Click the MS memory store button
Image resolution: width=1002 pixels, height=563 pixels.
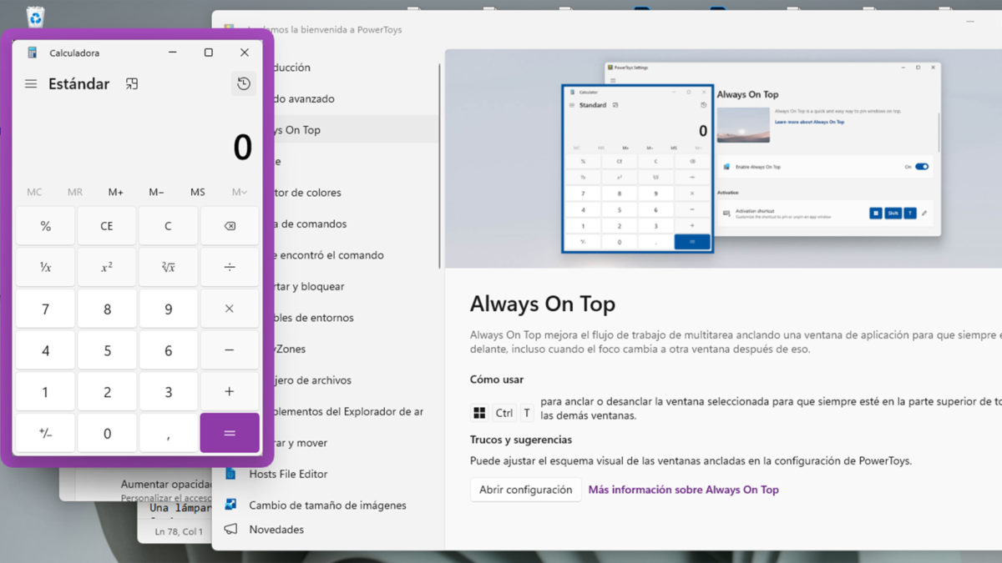pos(197,192)
